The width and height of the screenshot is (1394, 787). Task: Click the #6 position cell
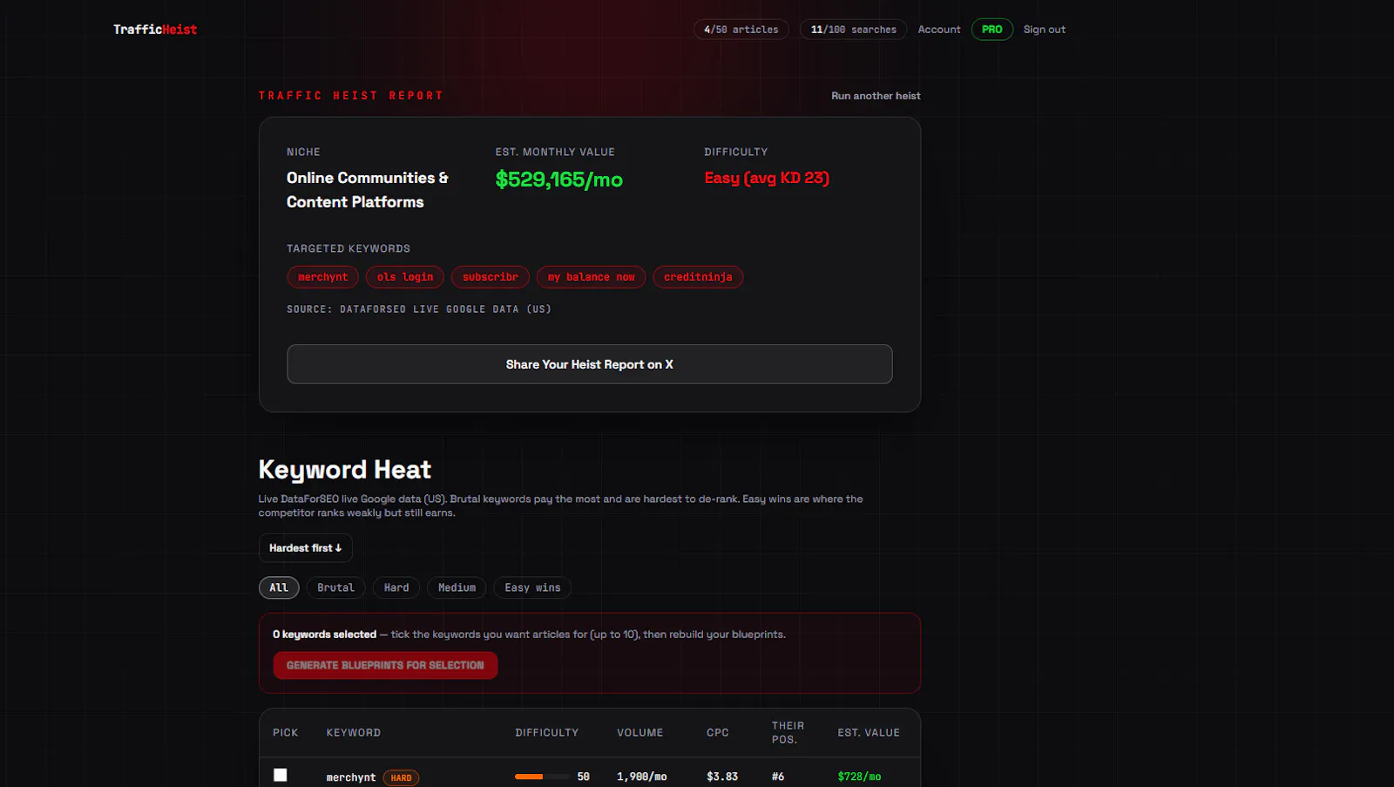pyautogui.click(x=778, y=777)
